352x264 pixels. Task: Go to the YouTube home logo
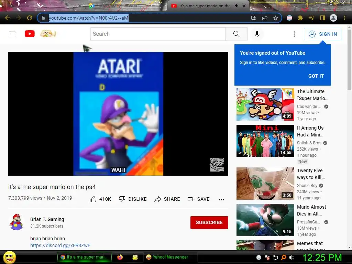[x=30, y=34]
